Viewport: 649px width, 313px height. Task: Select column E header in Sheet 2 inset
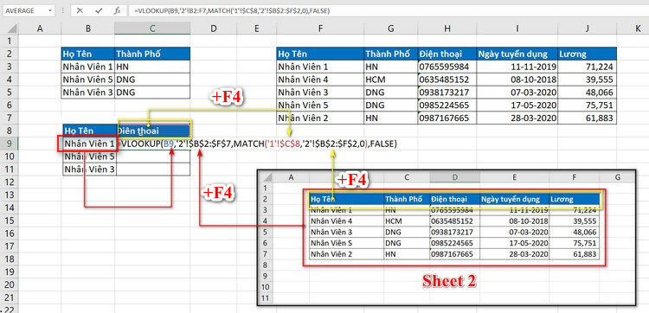click(515, 177)
